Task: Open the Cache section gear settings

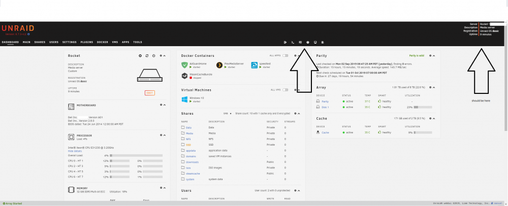Action: [x=430, y=118]
